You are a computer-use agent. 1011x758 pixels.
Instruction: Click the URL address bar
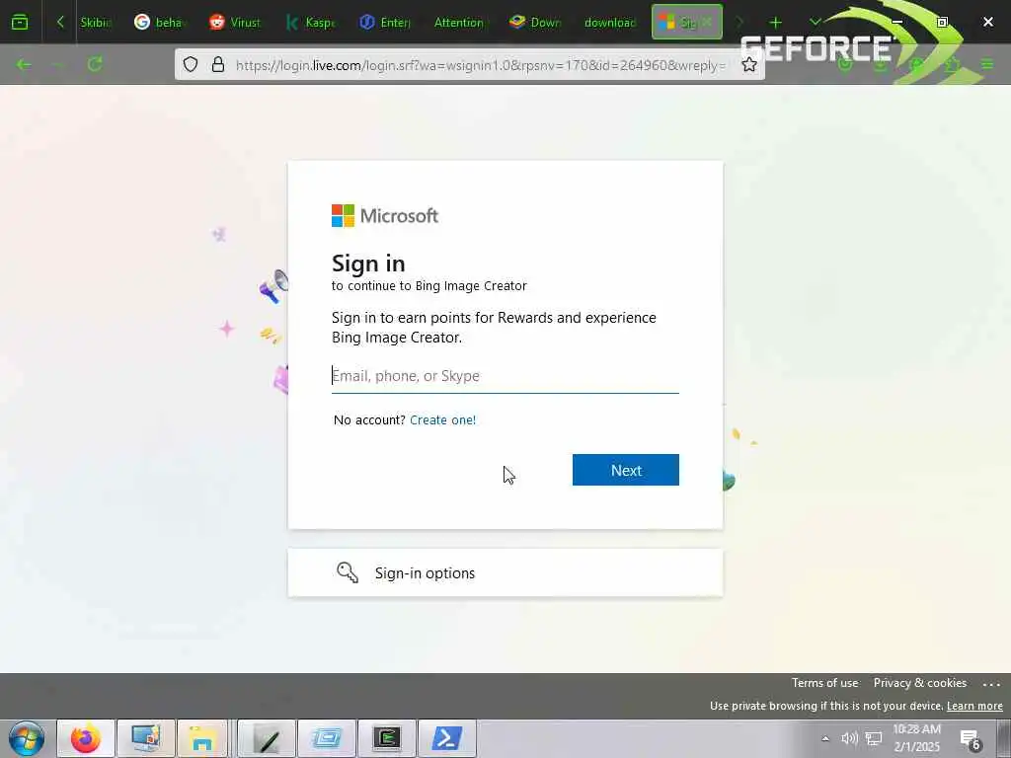point(481,65)
